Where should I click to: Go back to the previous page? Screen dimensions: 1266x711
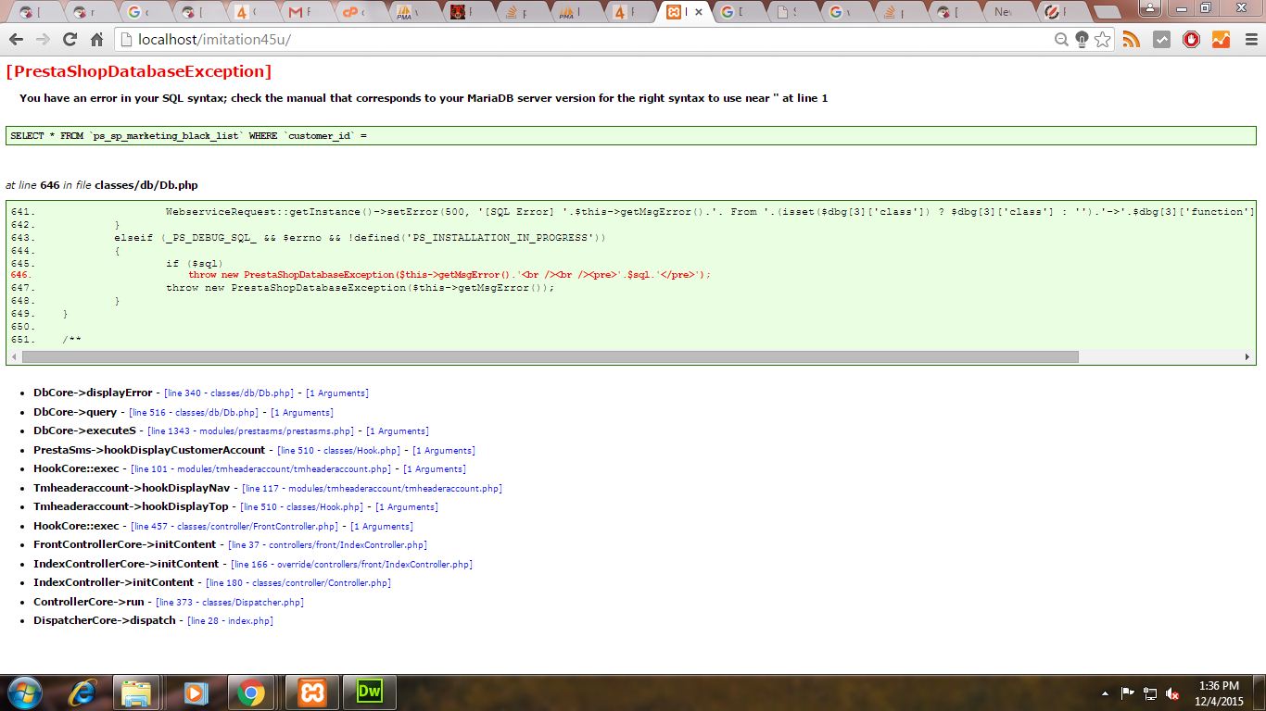[x=16, y=40]
